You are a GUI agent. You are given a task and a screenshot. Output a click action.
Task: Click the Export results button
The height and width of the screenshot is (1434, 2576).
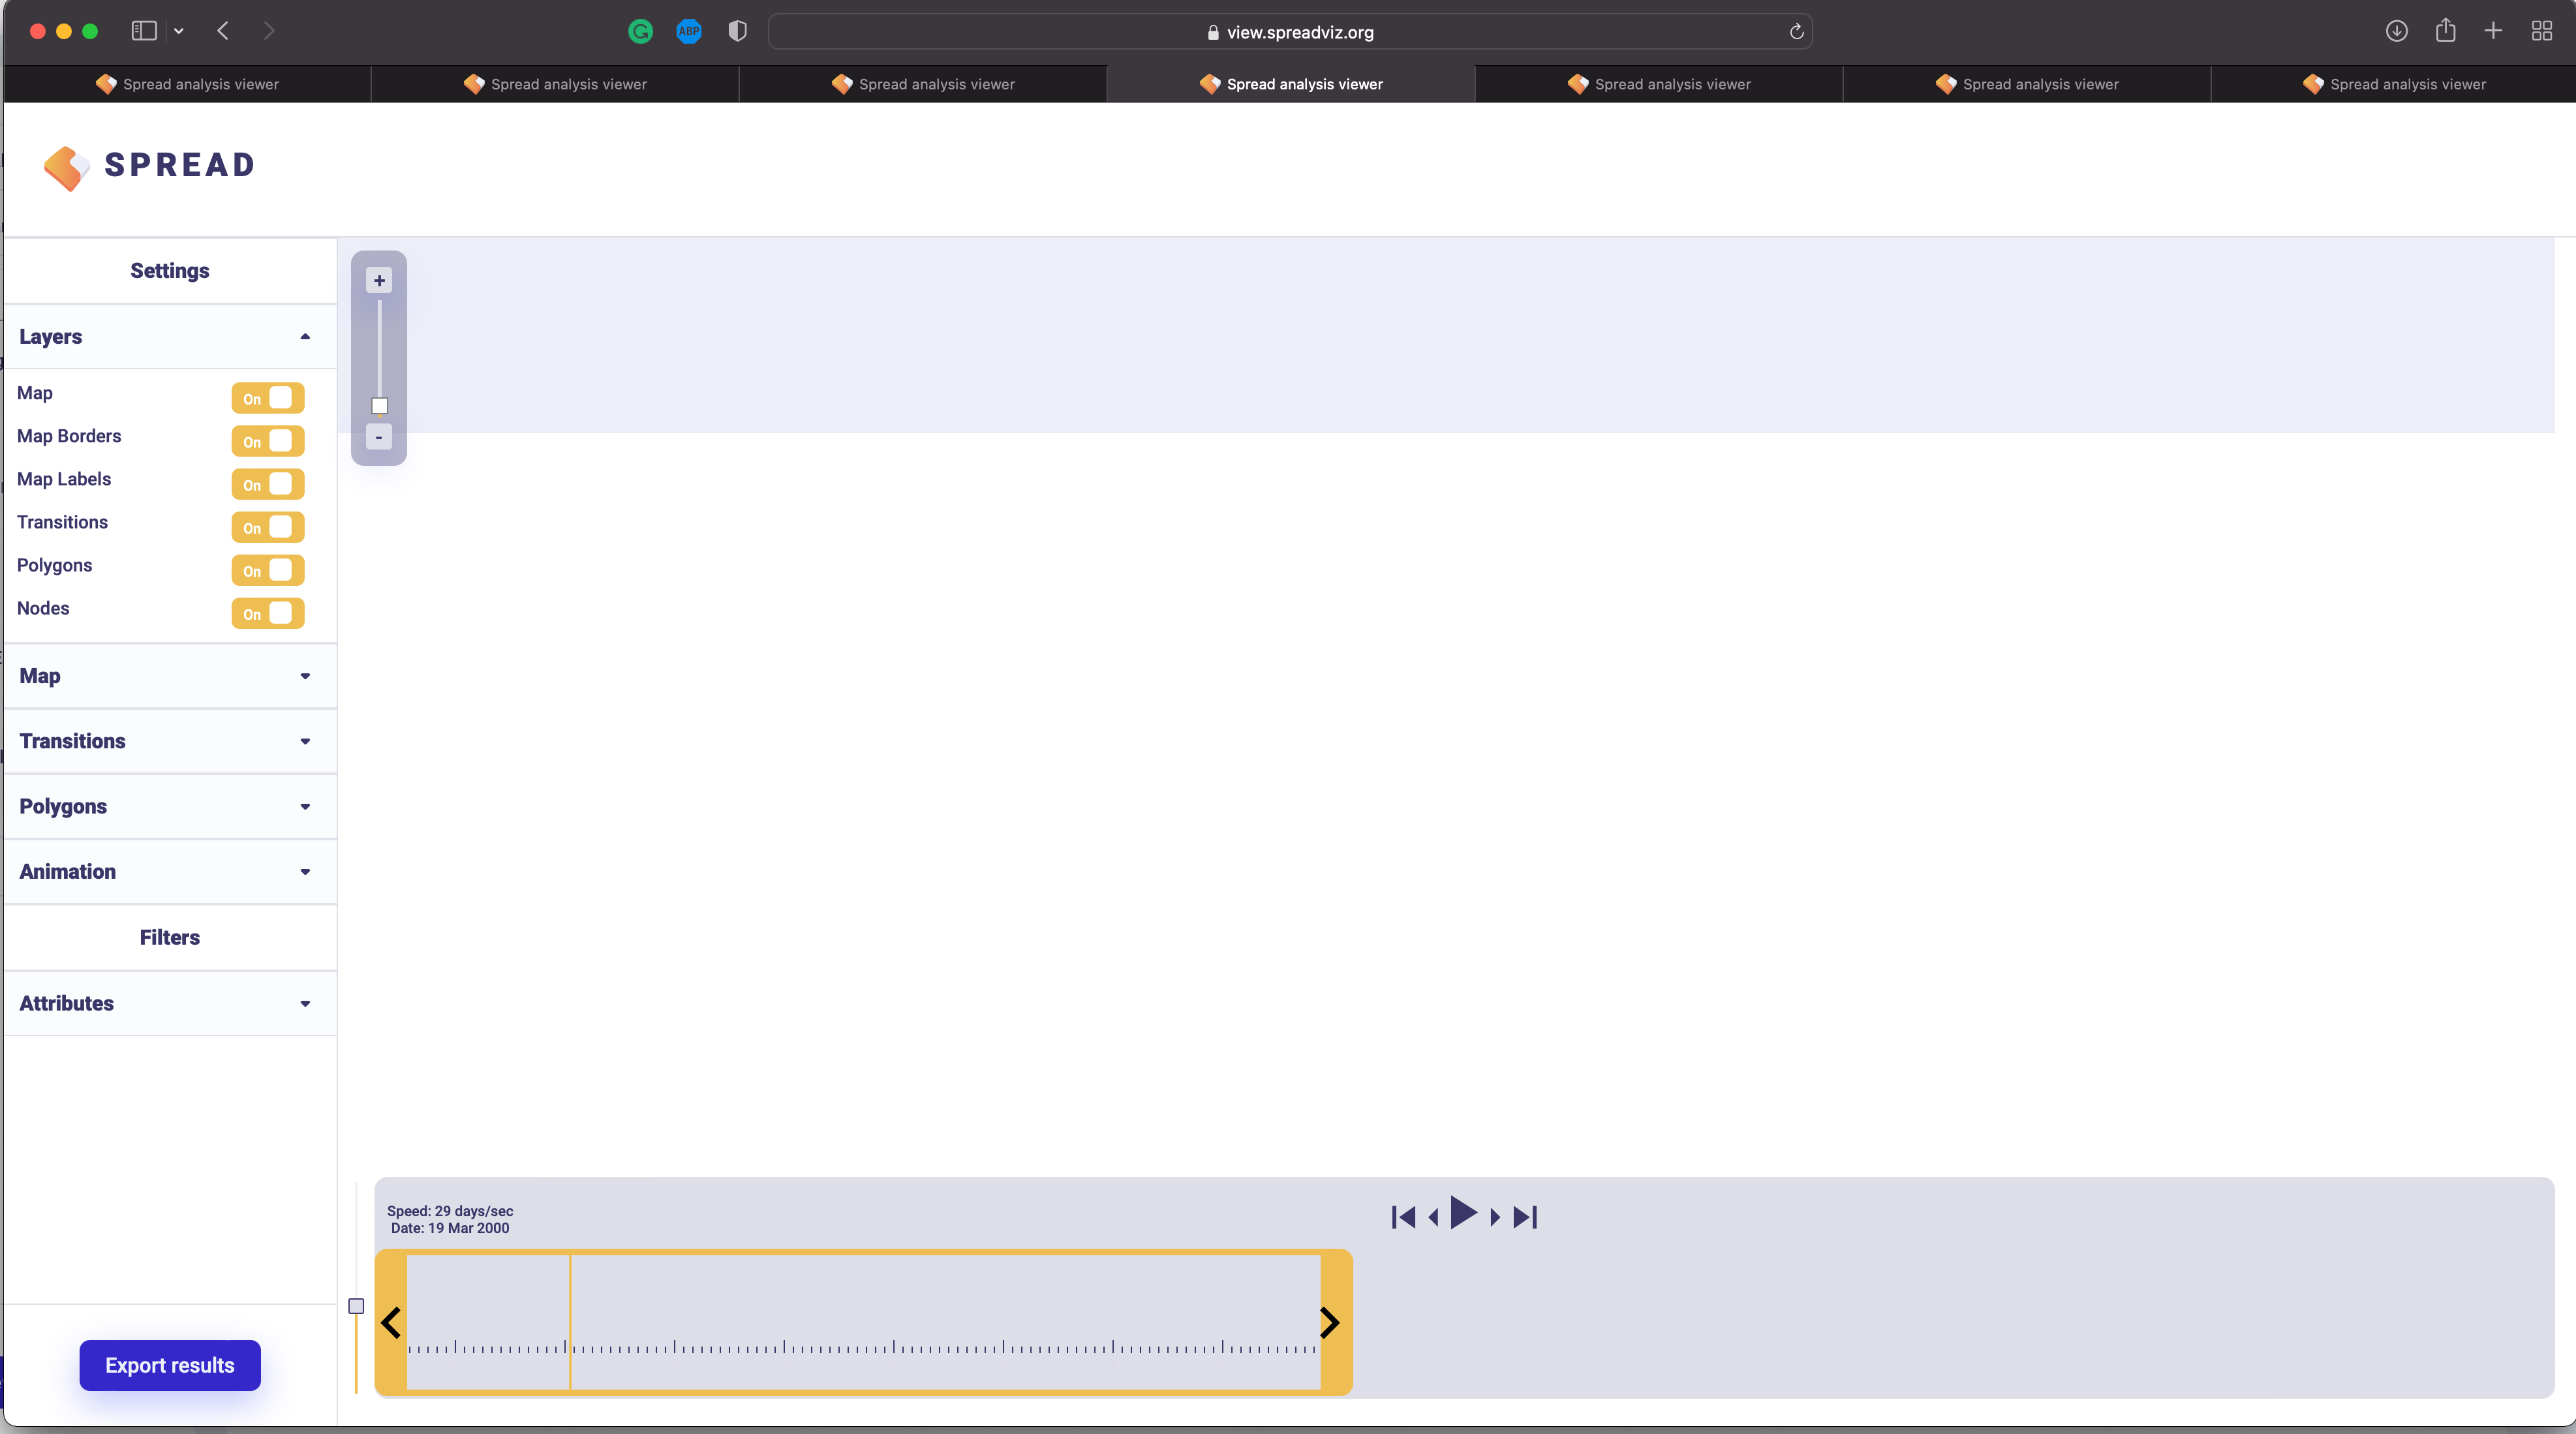tap(169, 1365)
